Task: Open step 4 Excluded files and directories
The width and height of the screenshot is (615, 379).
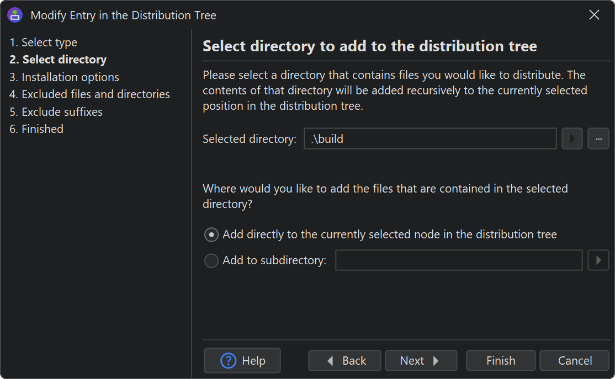Action: point(89,94)
